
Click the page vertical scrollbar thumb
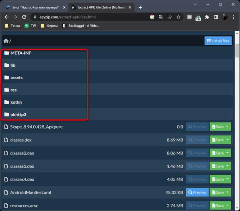pos(237,50)
